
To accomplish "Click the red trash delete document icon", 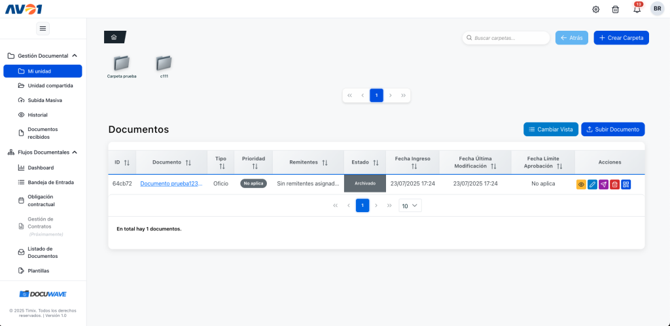I will click(614, 185).
